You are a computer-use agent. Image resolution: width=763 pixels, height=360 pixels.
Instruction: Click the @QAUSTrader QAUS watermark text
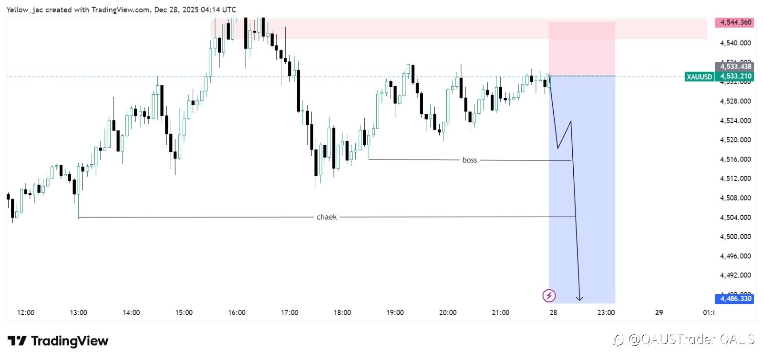(691, 340)
